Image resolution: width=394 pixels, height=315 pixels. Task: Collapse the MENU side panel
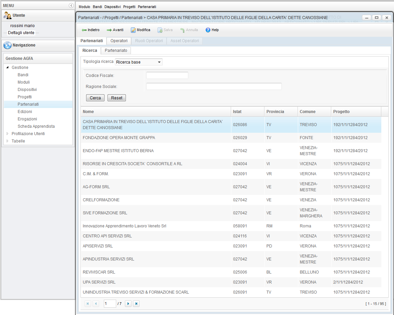pyautogui.click(x=71, y=6)
